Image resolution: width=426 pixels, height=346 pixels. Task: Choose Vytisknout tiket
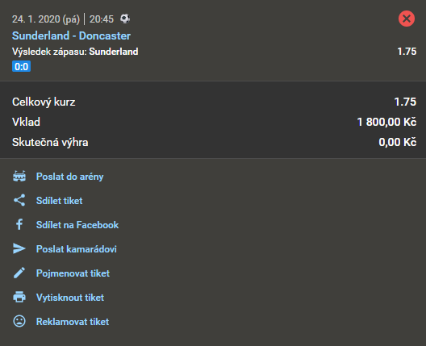(x=70, y=297)
